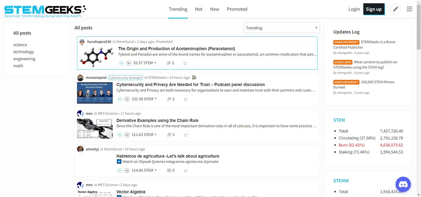Screen dimensions: 421x197
Task: Open comments on the Acetaminophen post
Action: [x=170, y=63]
